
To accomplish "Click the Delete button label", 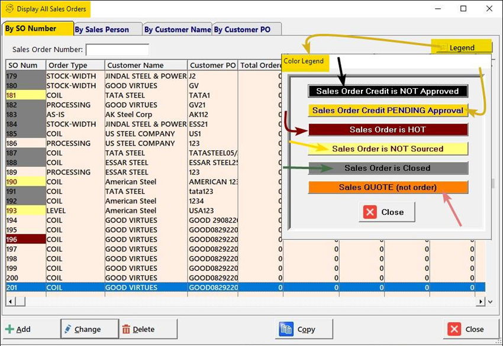I will 143,329.
